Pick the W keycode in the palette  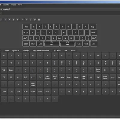25,63
